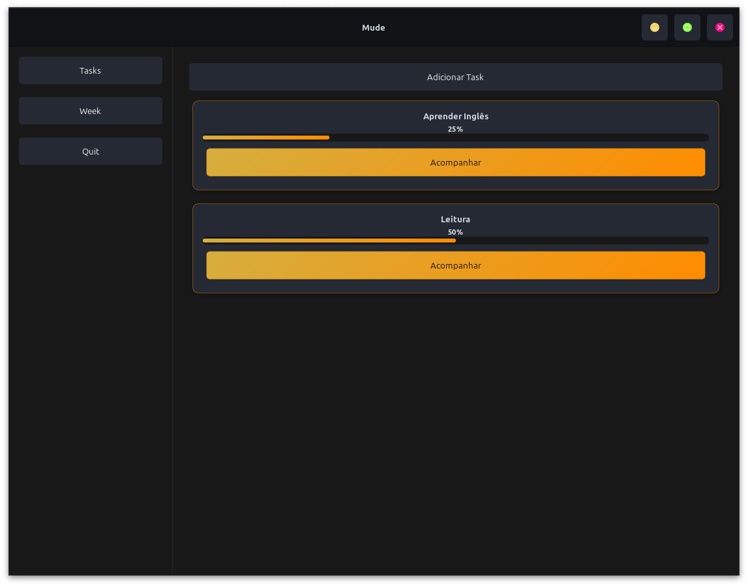The height and width of the screenshot is (586, 748).
Task: Click the 25% progress label
Action: point(456,129)
